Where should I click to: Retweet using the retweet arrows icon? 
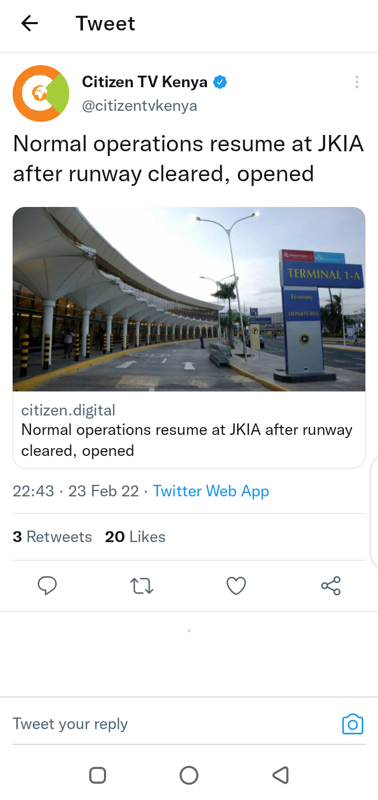pyautogui.click(x=142, y=586)
